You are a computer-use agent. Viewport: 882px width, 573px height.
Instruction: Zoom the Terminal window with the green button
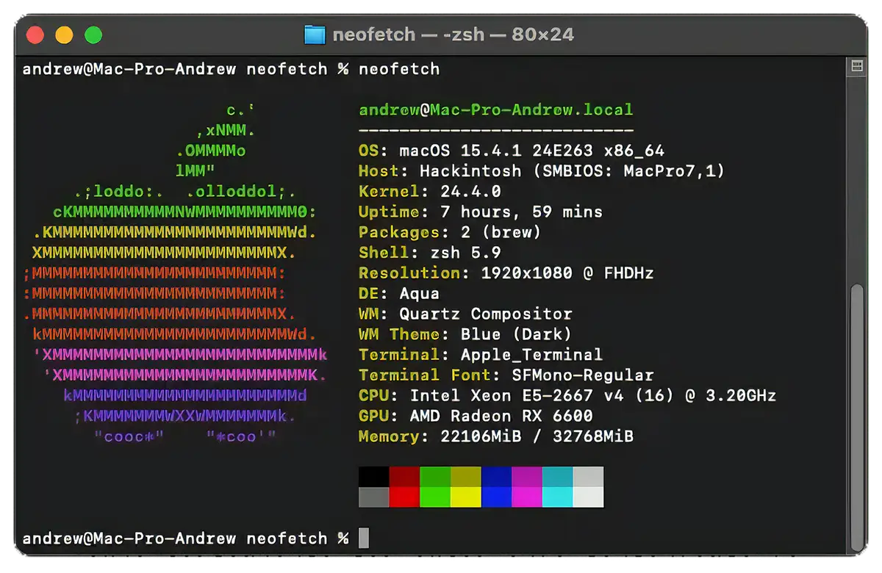pos(93,35)
